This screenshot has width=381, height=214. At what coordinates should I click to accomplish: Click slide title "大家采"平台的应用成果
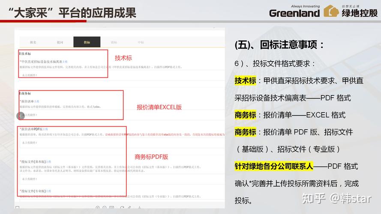point(72,12)
